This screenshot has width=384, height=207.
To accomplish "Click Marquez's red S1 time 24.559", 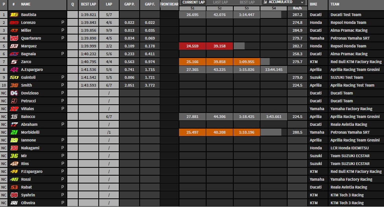I will pyautogui.click(x=192, y=46).
